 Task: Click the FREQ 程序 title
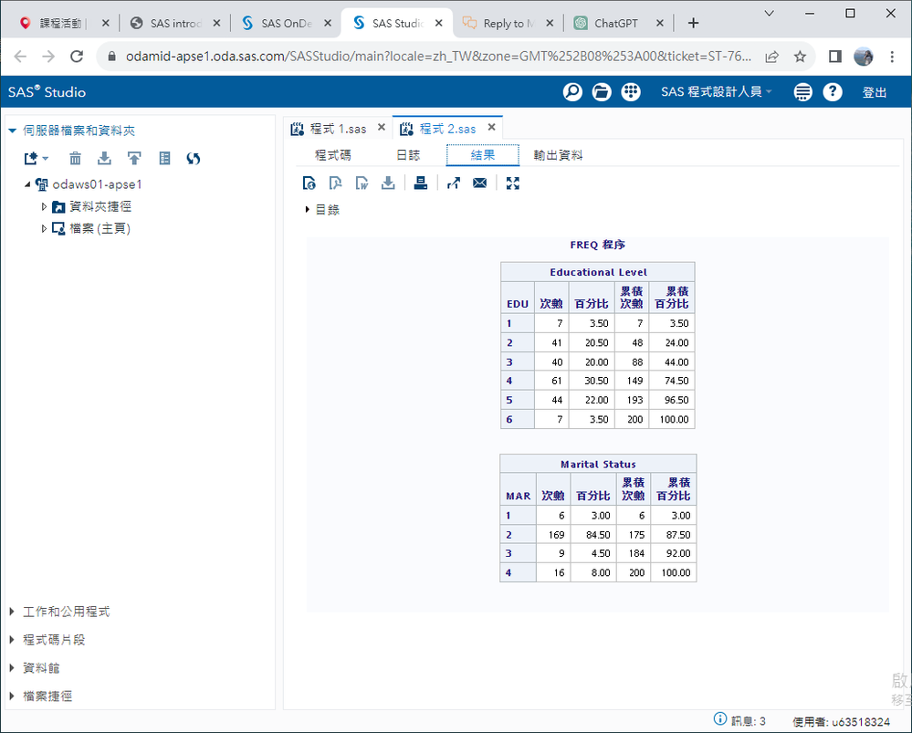(x=598, y=245)
